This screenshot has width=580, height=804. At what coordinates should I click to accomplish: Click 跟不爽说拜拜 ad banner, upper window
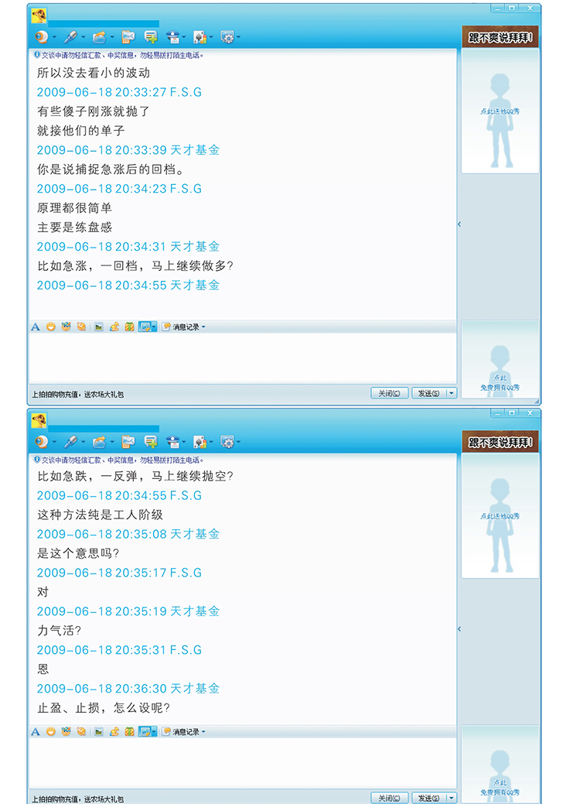500,37
